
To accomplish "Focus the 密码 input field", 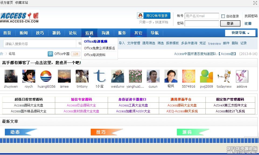I will (x=202, y=23).
